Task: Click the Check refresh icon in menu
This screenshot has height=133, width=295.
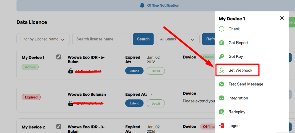Action: point(221,29)
